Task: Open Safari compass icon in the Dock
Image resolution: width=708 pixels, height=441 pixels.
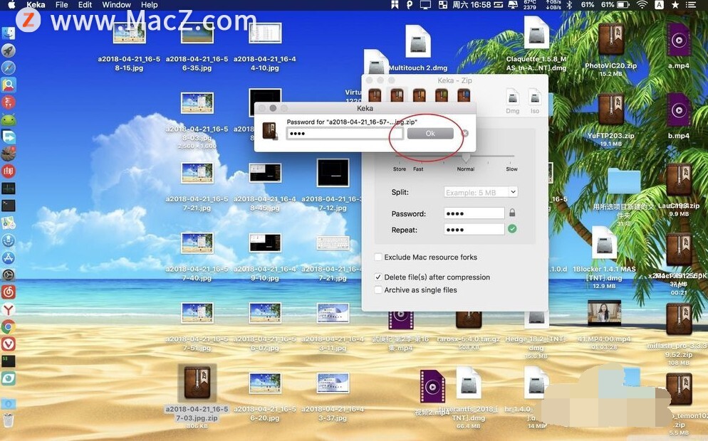Action: tap(9, 68)
